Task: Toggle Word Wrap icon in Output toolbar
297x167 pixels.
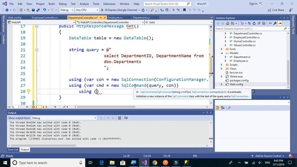Action: pos(126,118)
